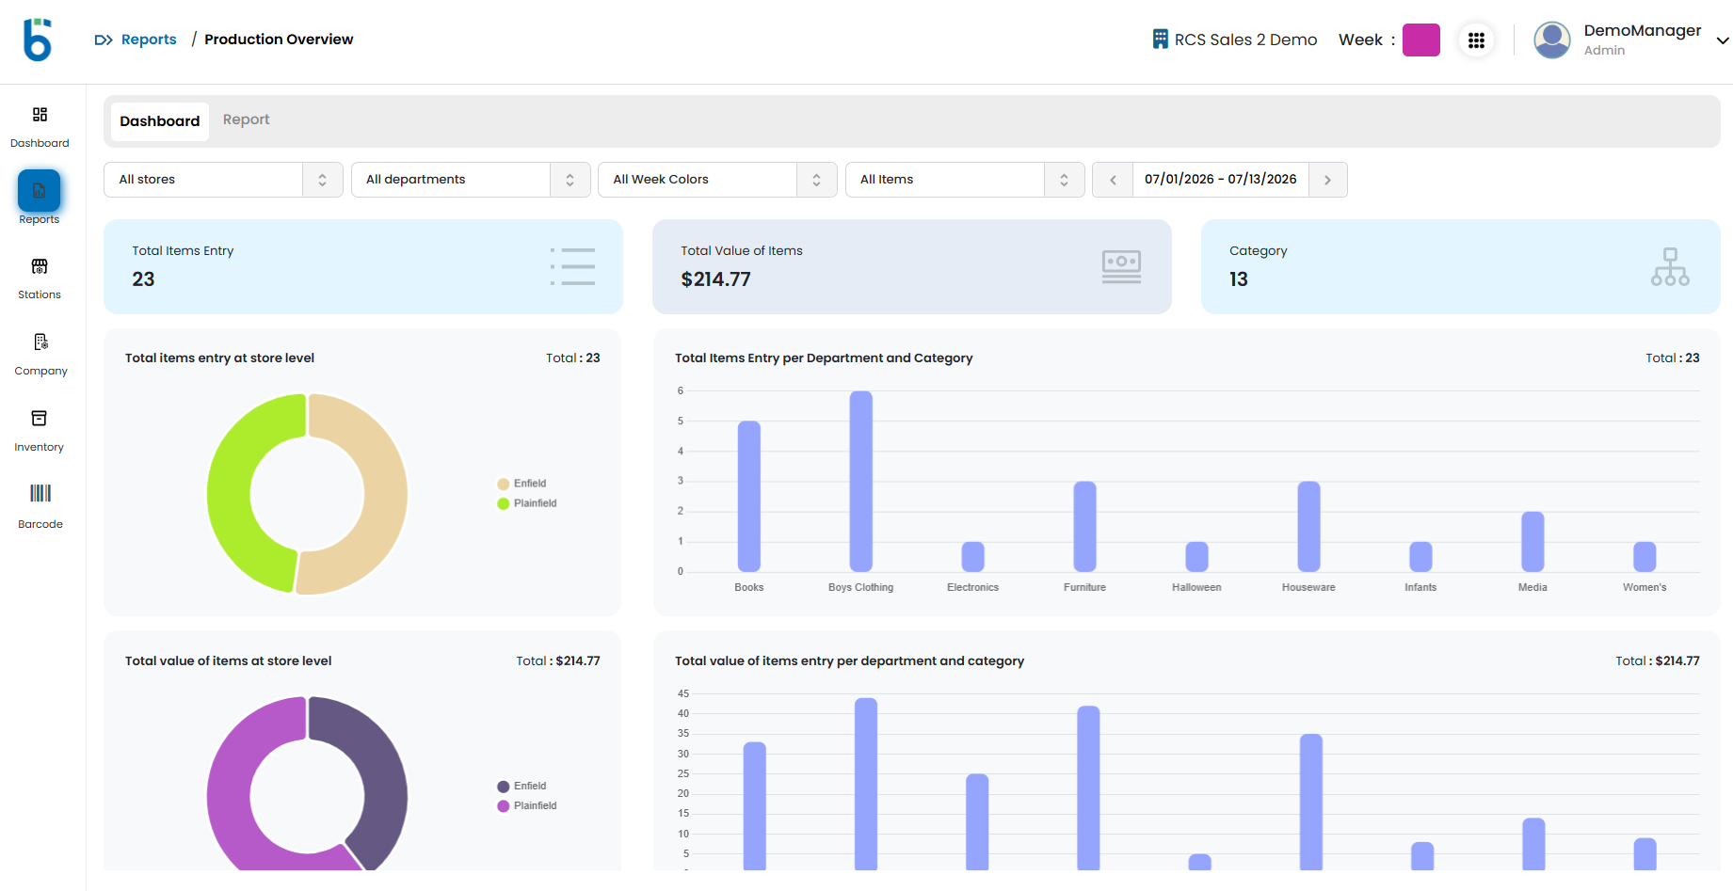Open the All departments dropdown

coord(471,180)
